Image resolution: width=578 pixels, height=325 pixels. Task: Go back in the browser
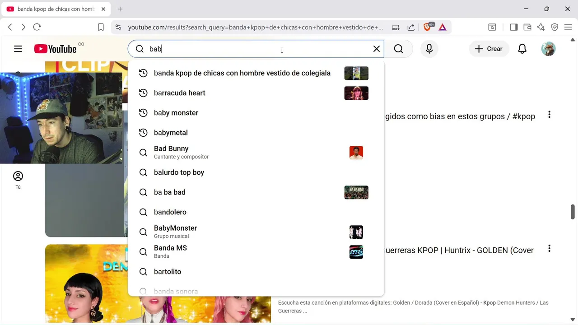pyautogui.click(x=10, y=27)
